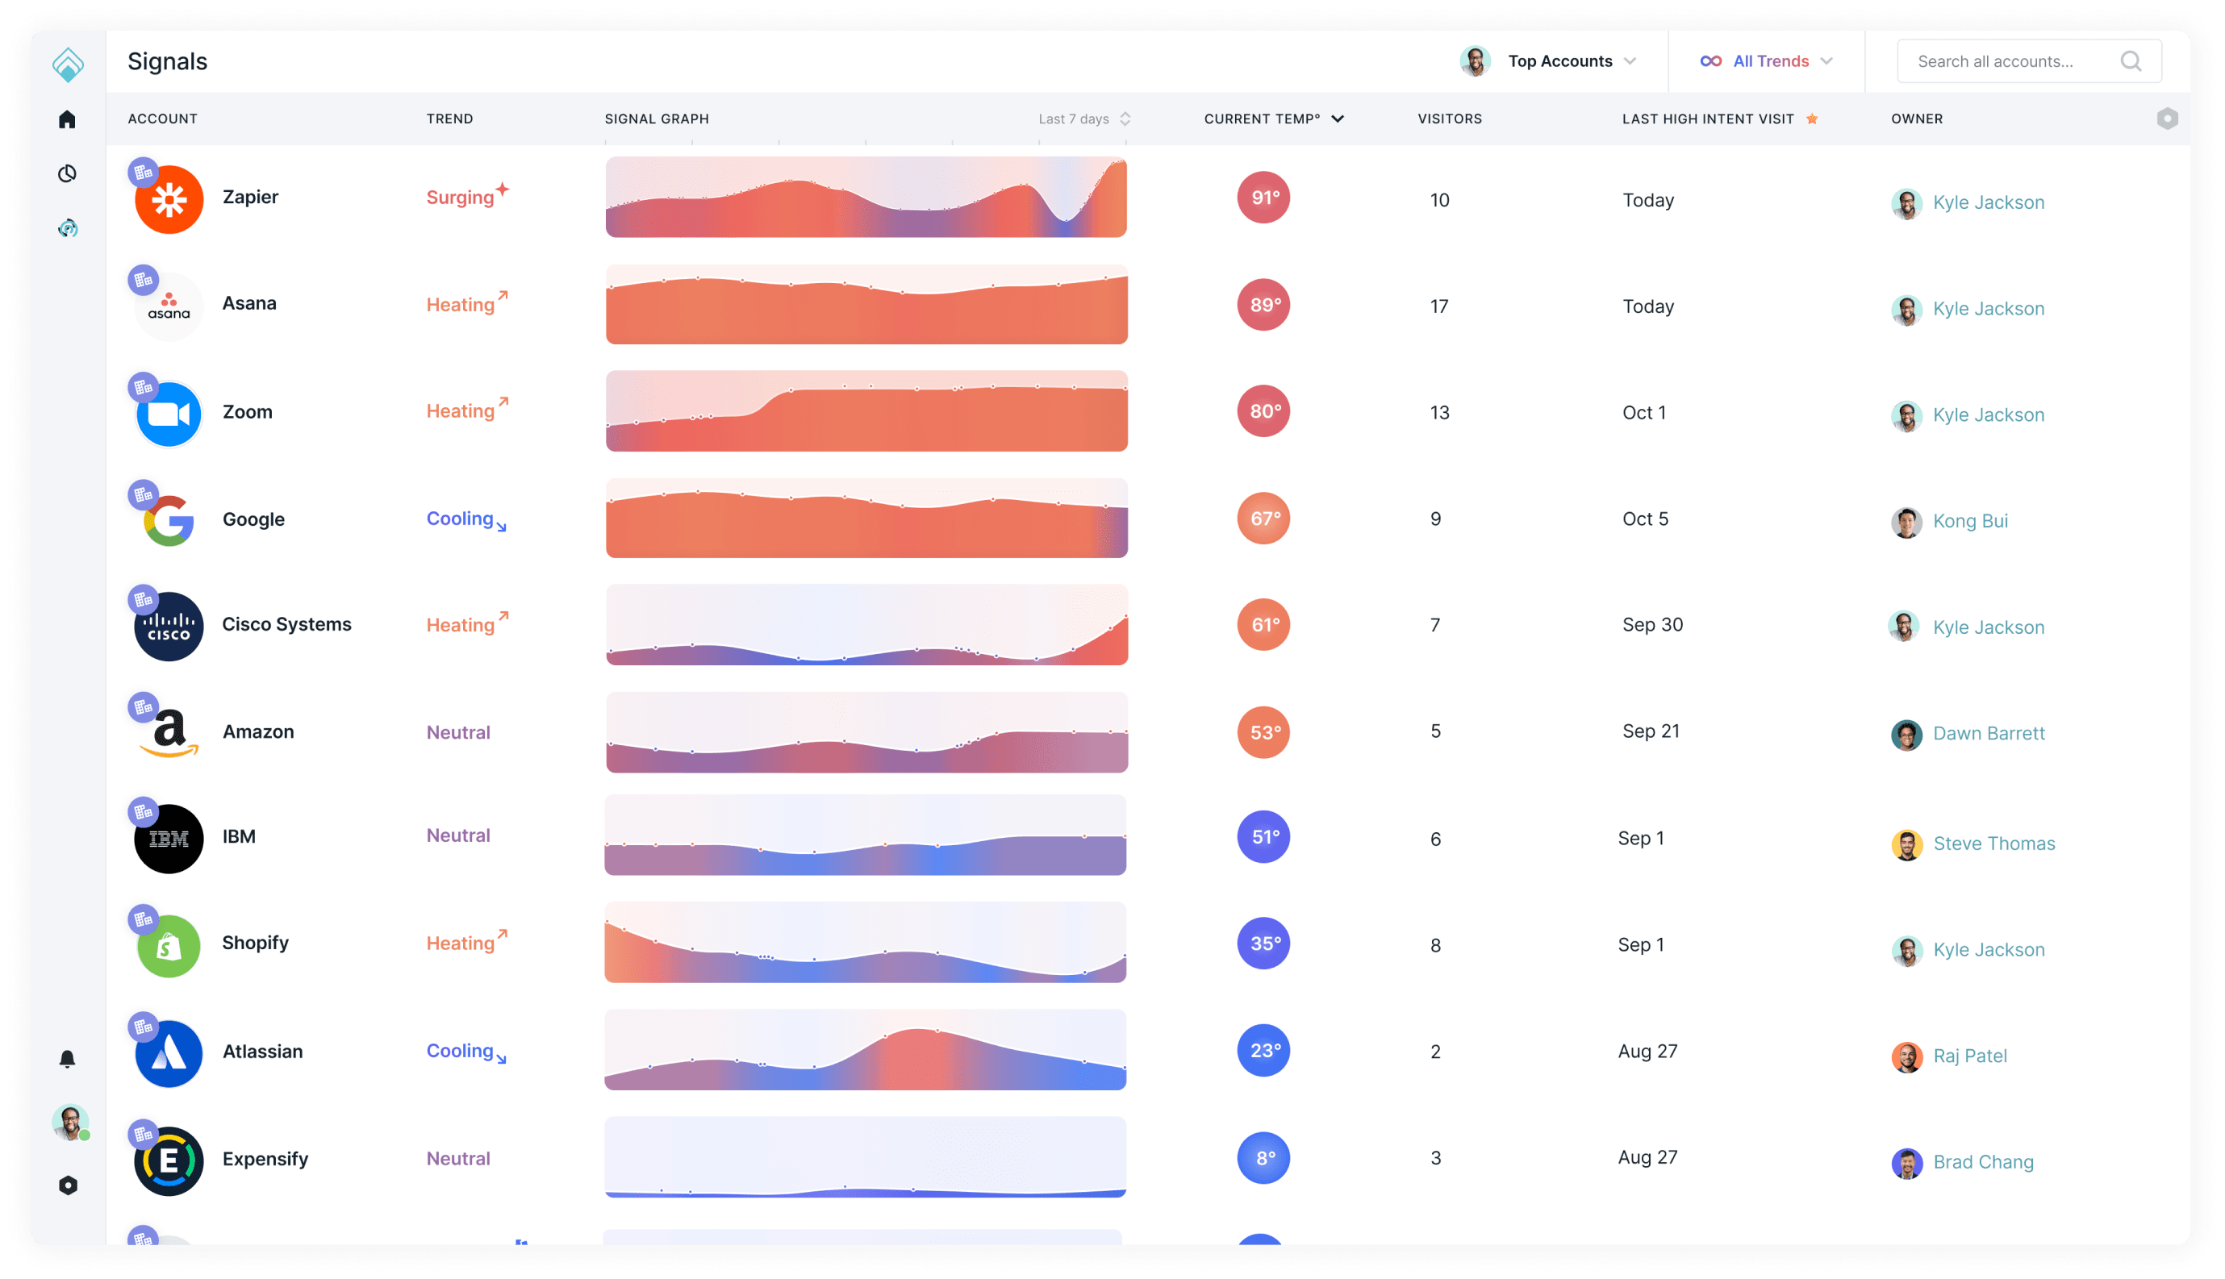
Task: Focus the Search all accounts field
Action: coord(2028,61)
